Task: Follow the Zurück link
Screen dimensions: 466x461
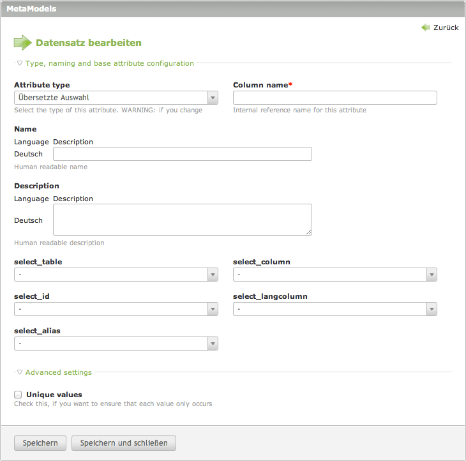Action: (x=446, y=27)
